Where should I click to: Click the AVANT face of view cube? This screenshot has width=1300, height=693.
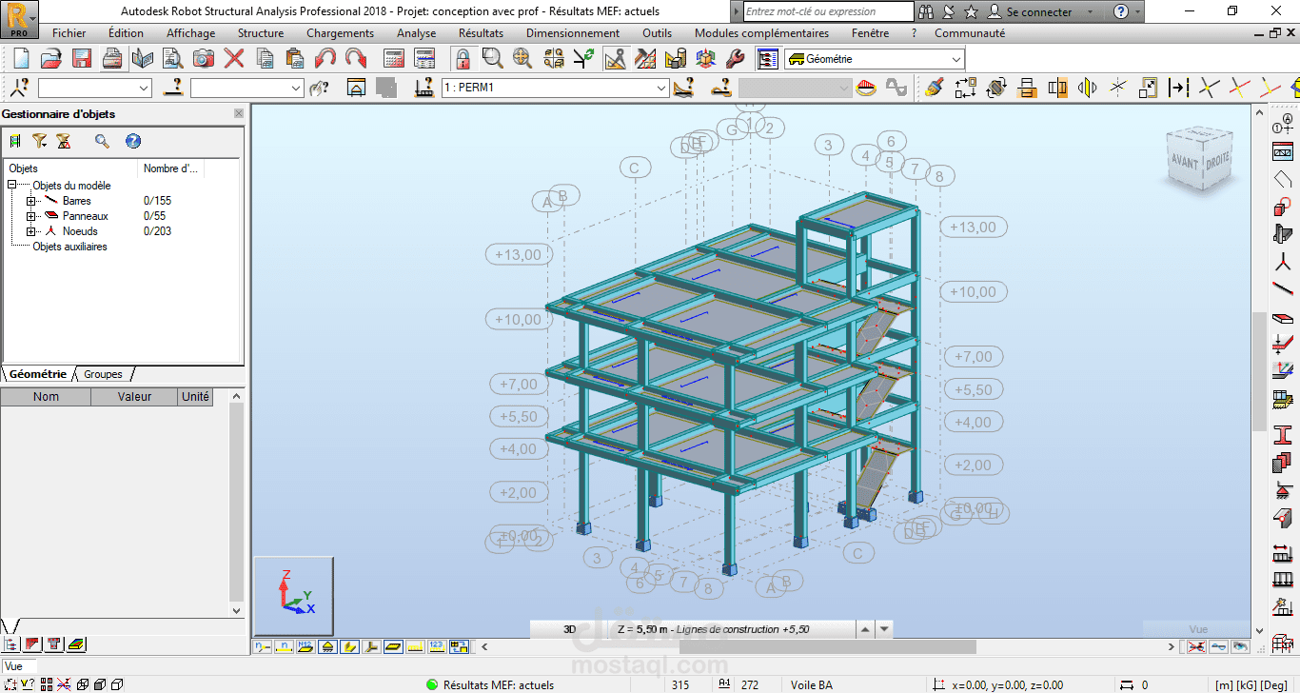(x=1185, y=161)
